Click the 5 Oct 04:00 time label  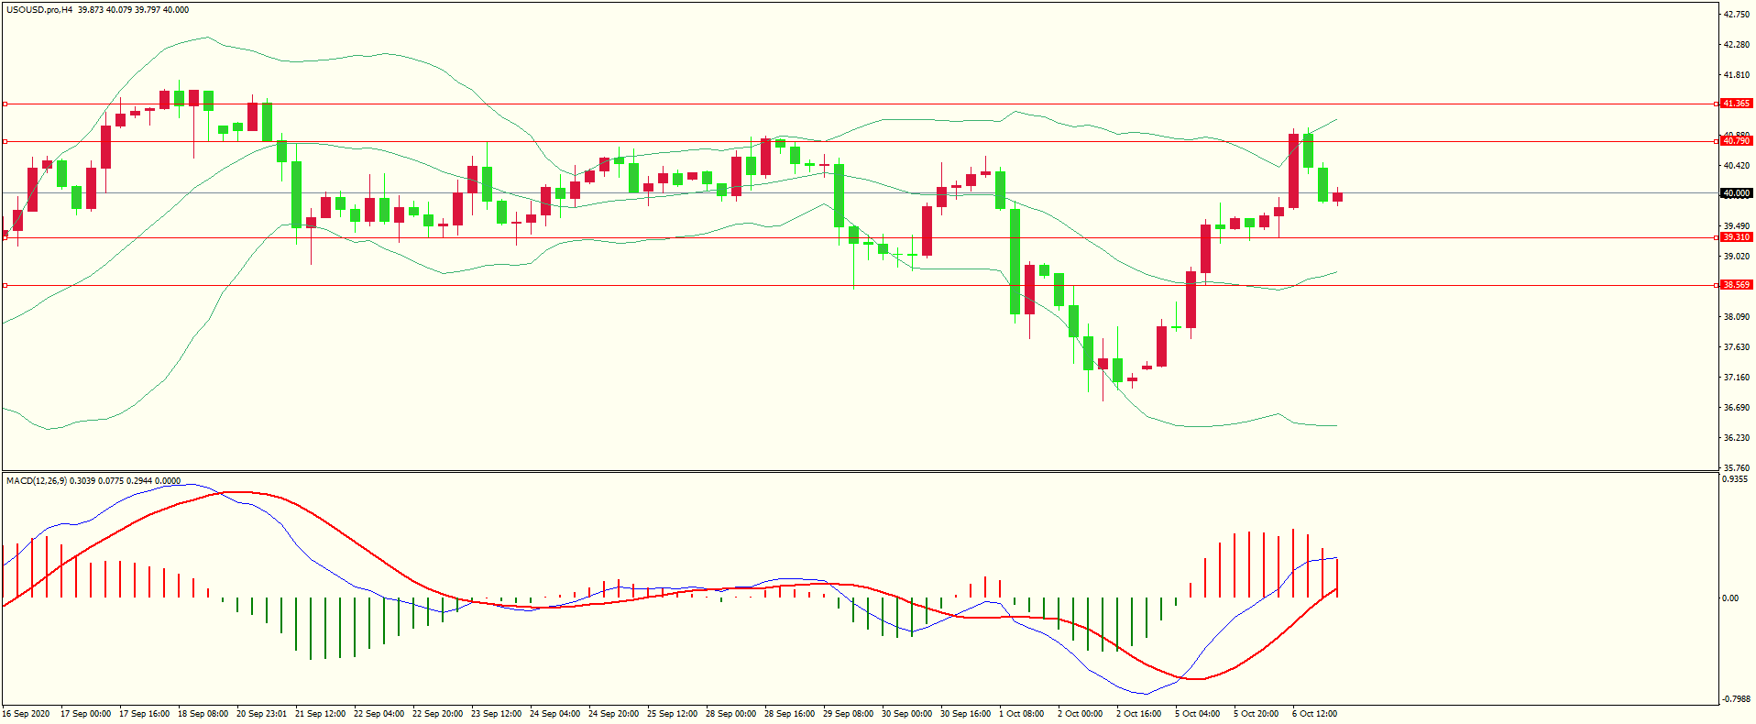[1197, 714]
